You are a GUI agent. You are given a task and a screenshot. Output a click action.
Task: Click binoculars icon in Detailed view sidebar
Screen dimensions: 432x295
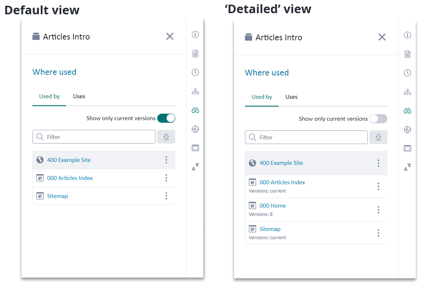[x=407, y=111]
